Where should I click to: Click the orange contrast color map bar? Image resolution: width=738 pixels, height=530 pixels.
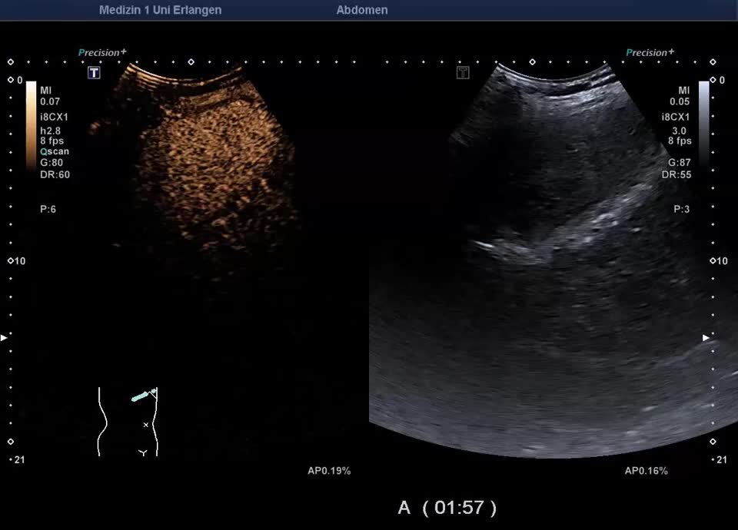click(31, 123)
